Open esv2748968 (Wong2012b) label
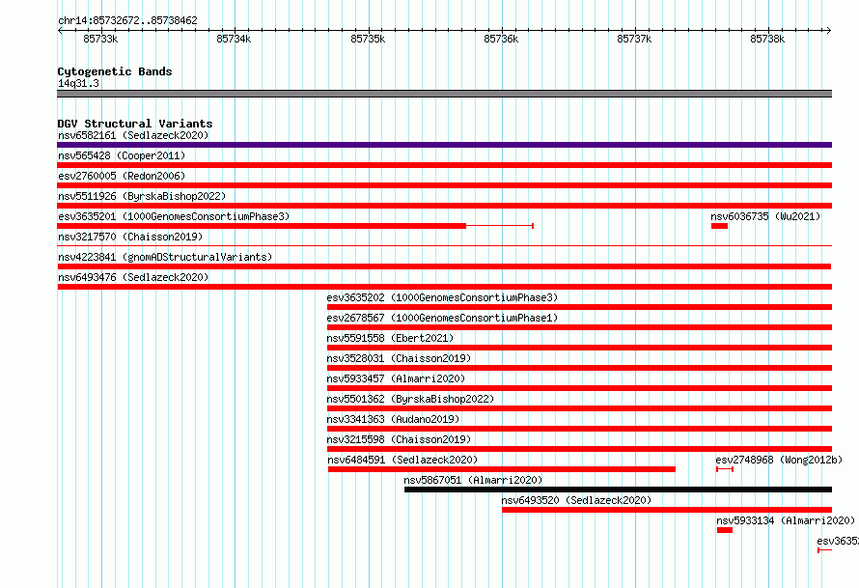The height and width of the screenshot is (588, 859). [779, 460]
